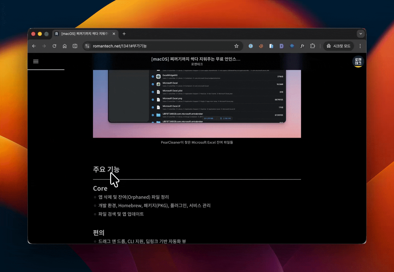Open the f? font finder extension
The image size is (394, 272).
pyautogui.click(x=302, y=46)
